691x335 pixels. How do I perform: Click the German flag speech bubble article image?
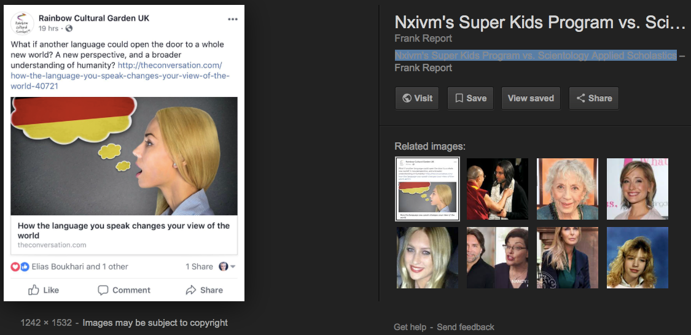124,156
